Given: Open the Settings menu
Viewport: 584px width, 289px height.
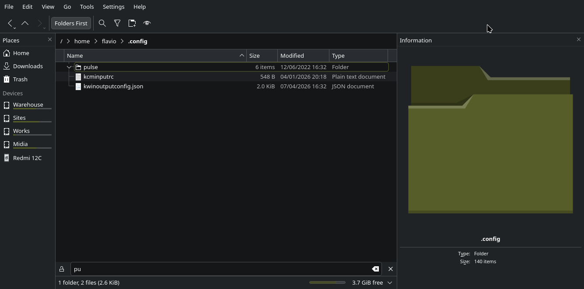Looking at the screenshot, I should point(113,7).
